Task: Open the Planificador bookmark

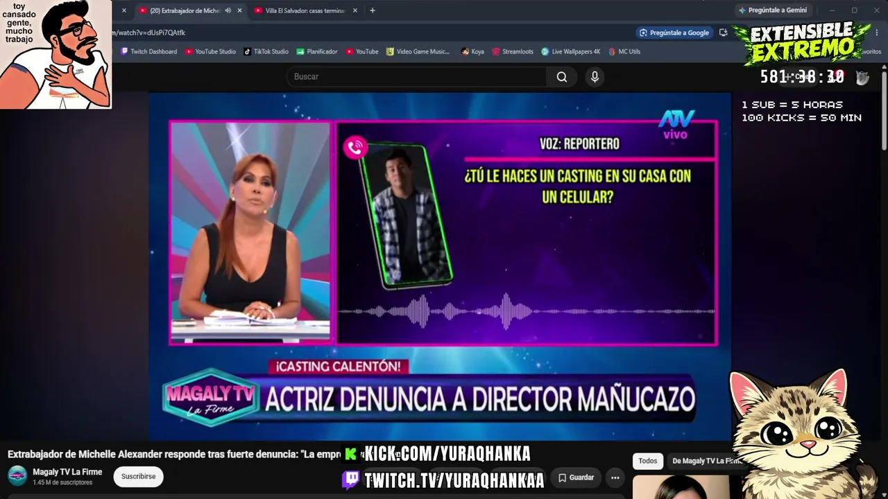Action: coord(317,51)
